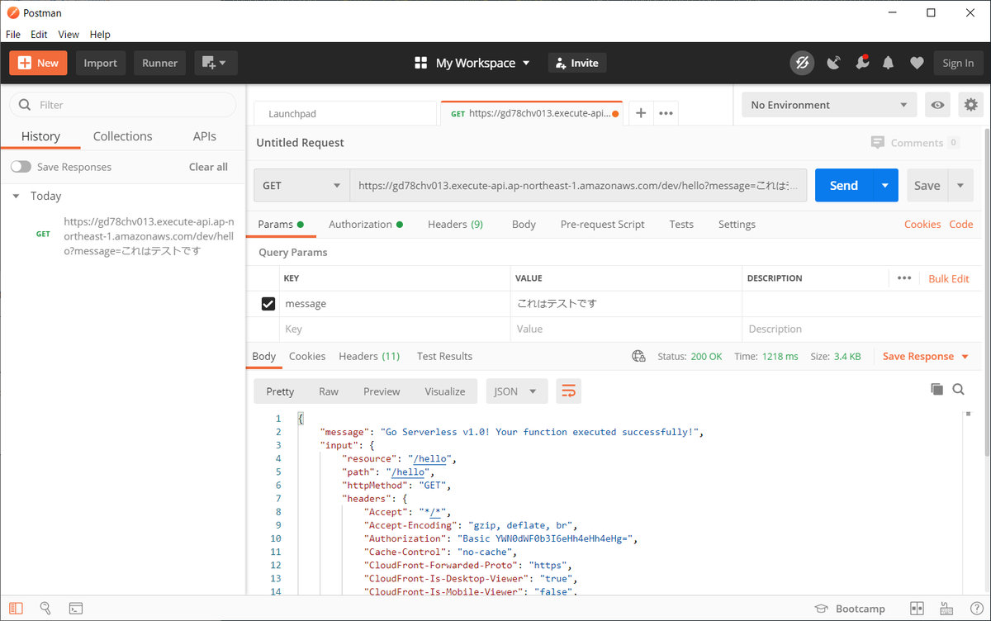
Task: Click Clear all history link
Action: click(x=208, y=167)
